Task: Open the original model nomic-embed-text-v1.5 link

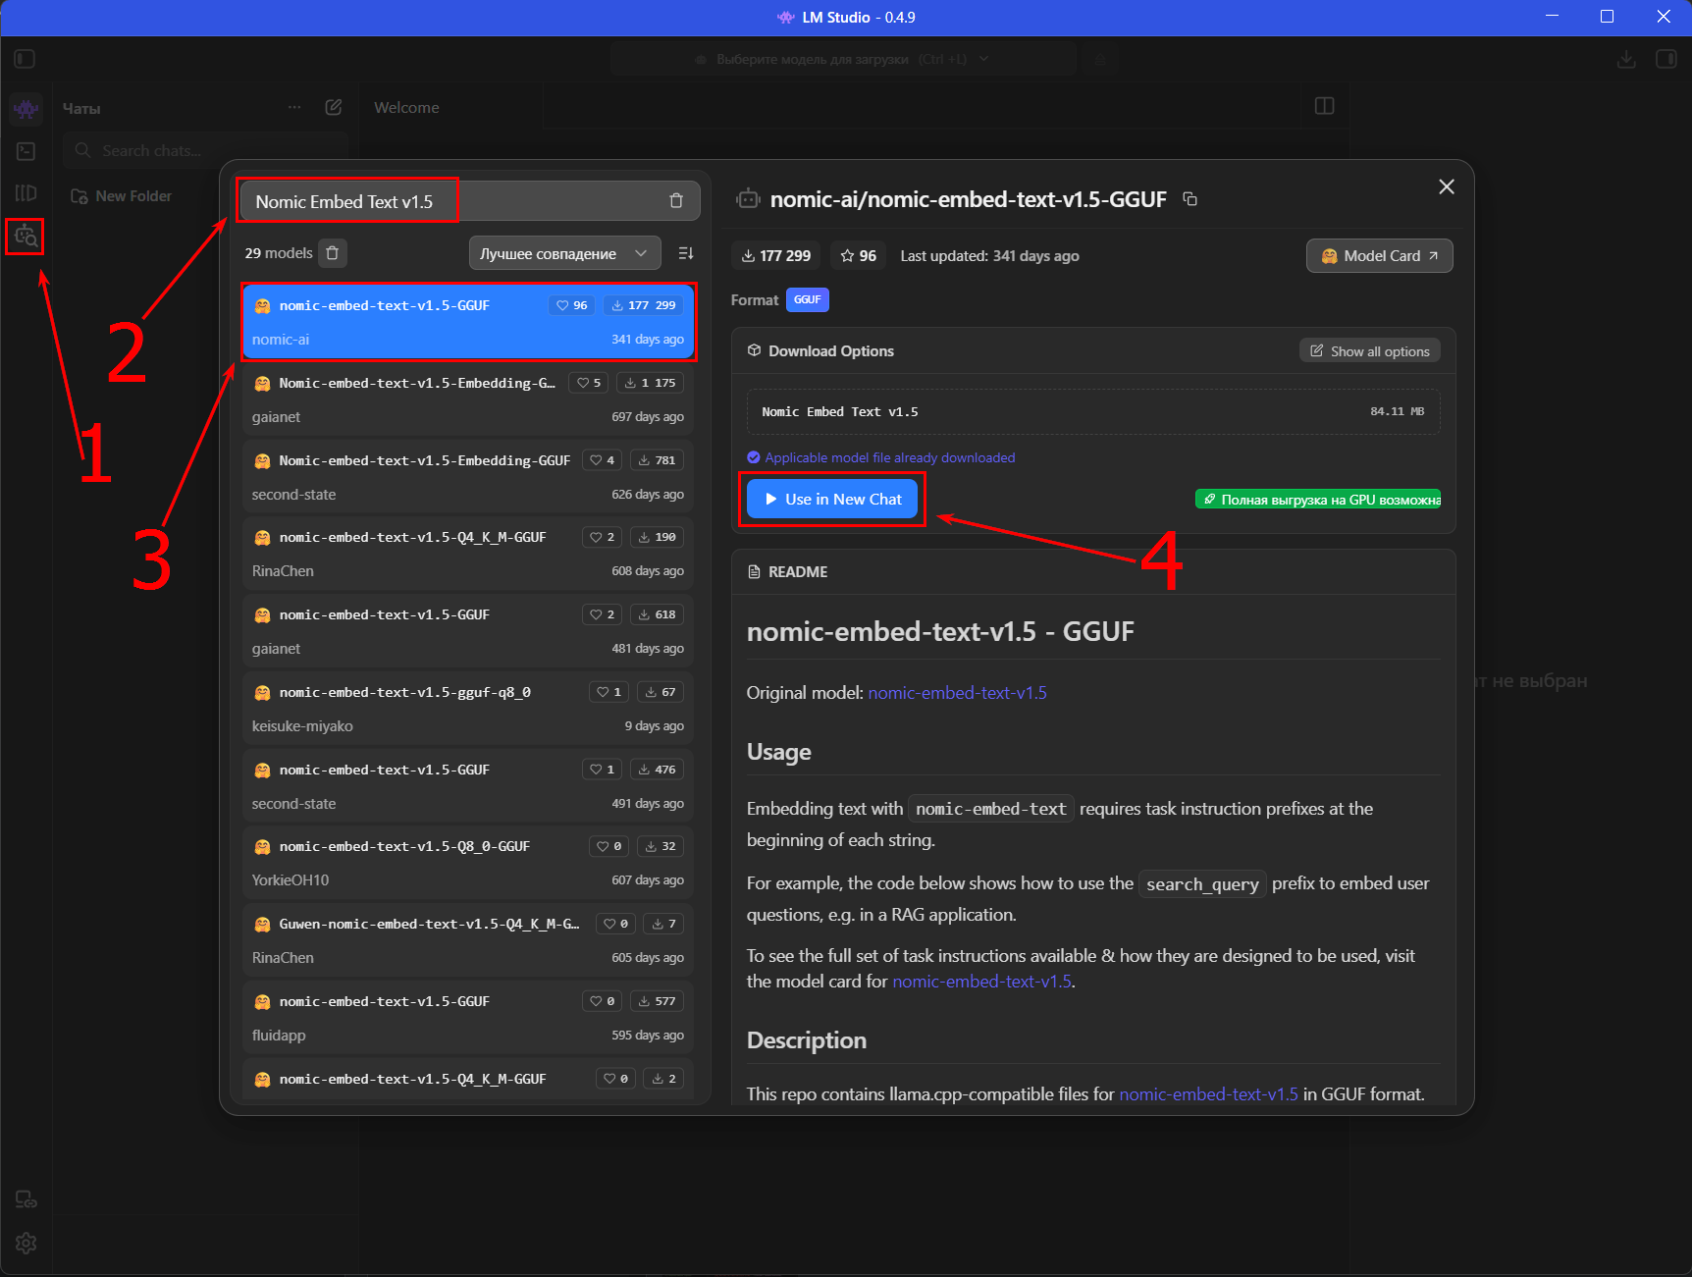Action: [957, 693]
